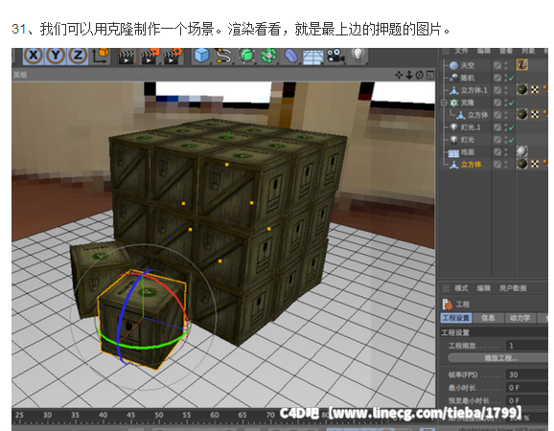Screen dimensions: 554x431
Task: Click the 工程缩放 value field
Action: click(527, 345)
